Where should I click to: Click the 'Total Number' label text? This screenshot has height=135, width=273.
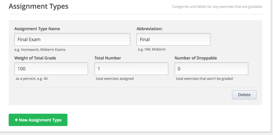point(108,58)
